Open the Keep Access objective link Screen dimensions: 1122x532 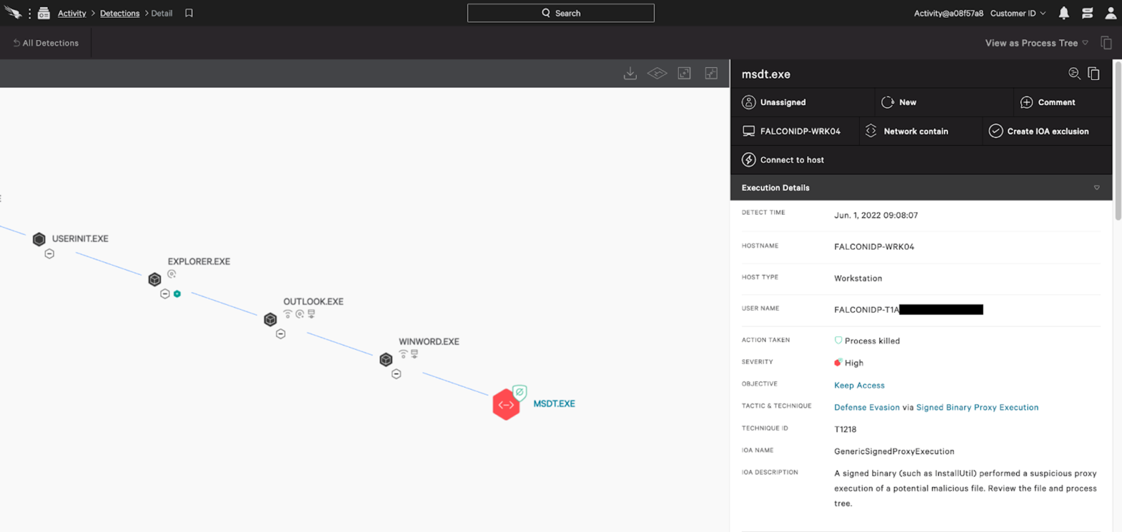pos(859,385)
